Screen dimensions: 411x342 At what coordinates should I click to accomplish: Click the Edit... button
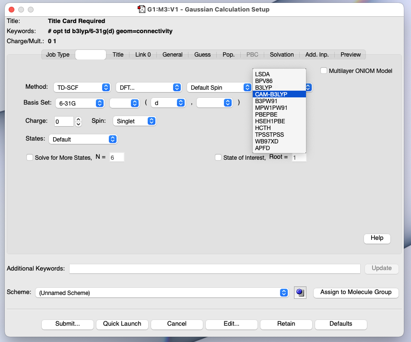[231, 324]
